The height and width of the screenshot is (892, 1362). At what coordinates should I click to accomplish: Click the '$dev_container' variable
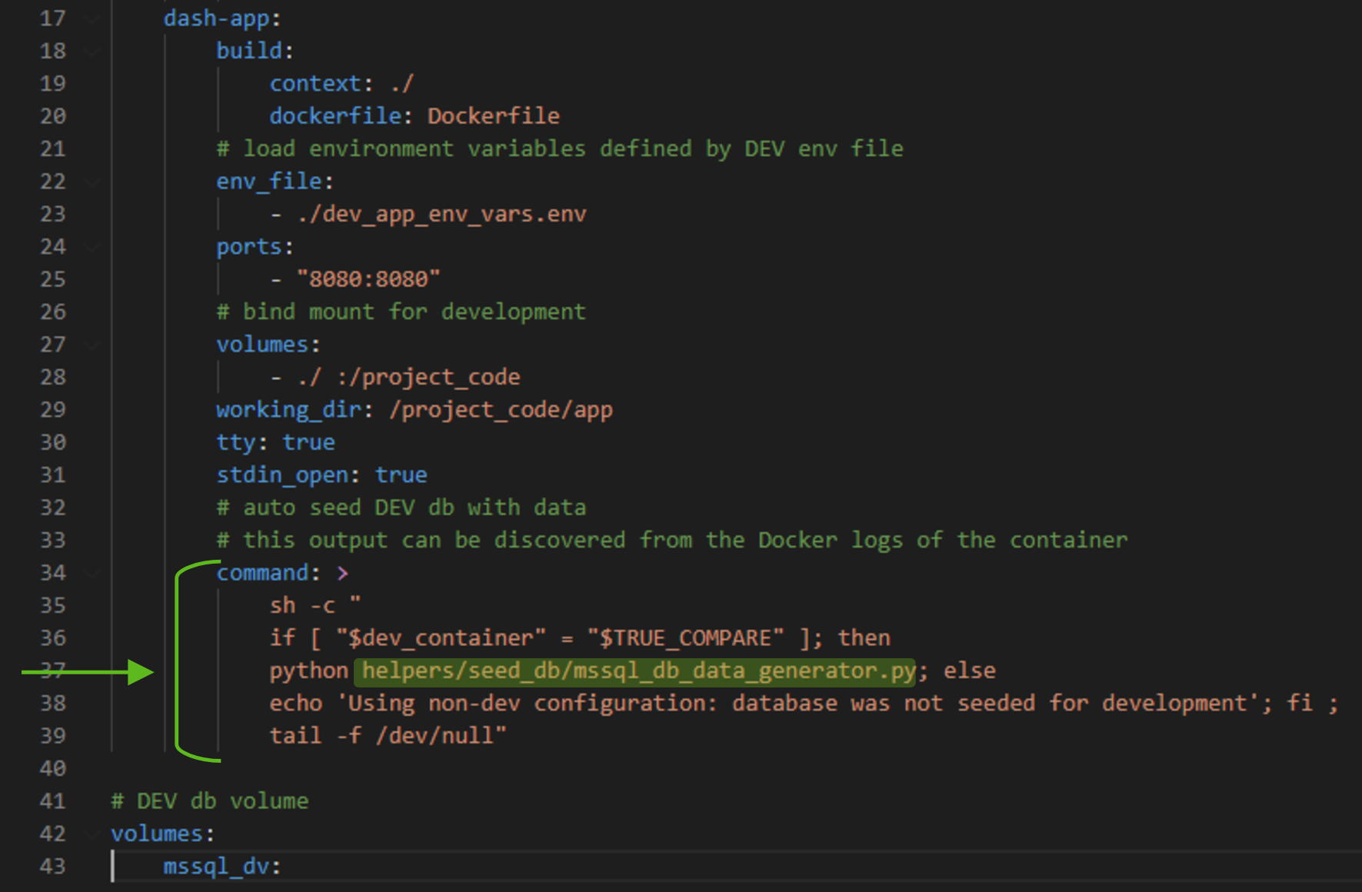[x=441, y=638]
